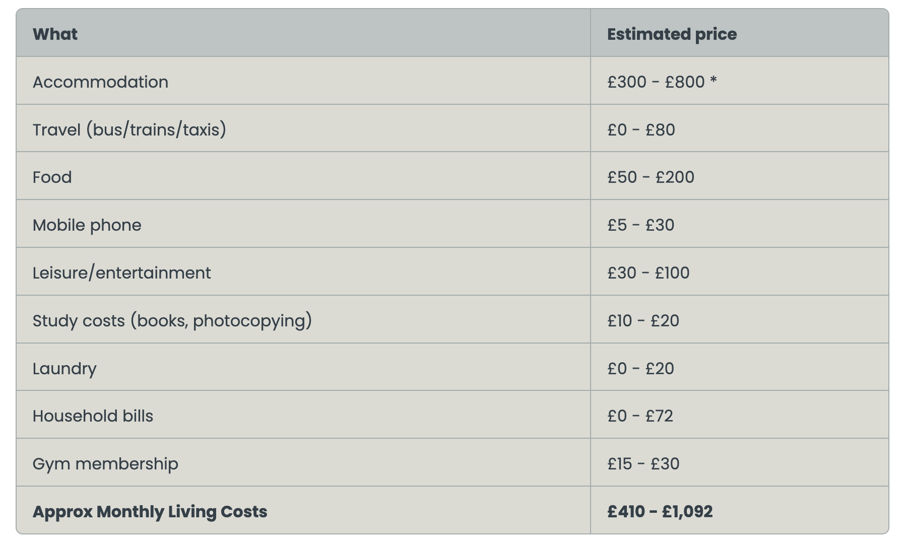The height and width of the screenshot is (544, 903).
Task: Click the £50 - £200 food price
Action: pyautogui.click(x=651, y=177)
